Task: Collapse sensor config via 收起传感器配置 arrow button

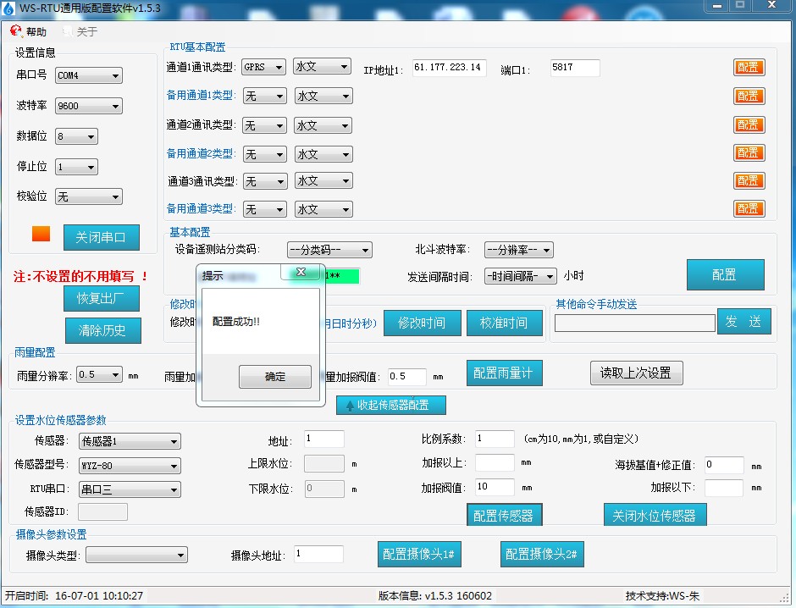Action: coord(390,405)
